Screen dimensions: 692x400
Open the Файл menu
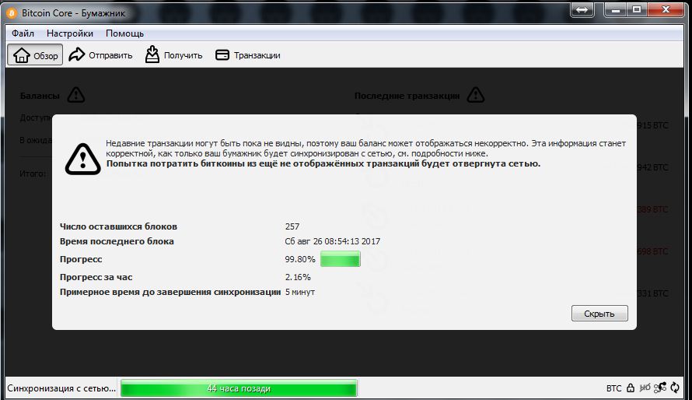(x=23, y=33)
